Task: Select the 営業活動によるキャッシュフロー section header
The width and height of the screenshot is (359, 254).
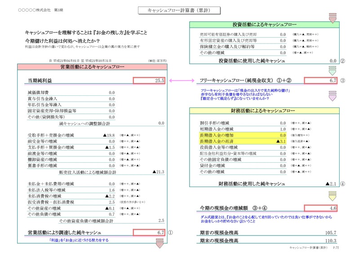Action: pyautogui.click(x=92, y=67)
